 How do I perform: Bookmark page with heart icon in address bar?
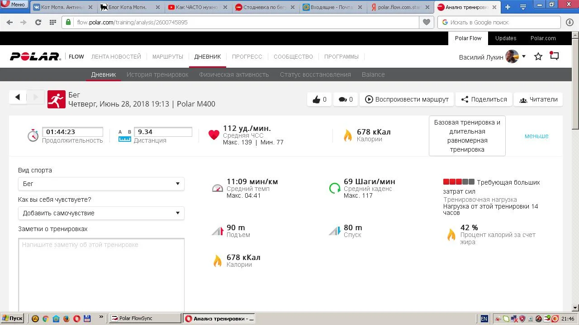tap(426, 22)
